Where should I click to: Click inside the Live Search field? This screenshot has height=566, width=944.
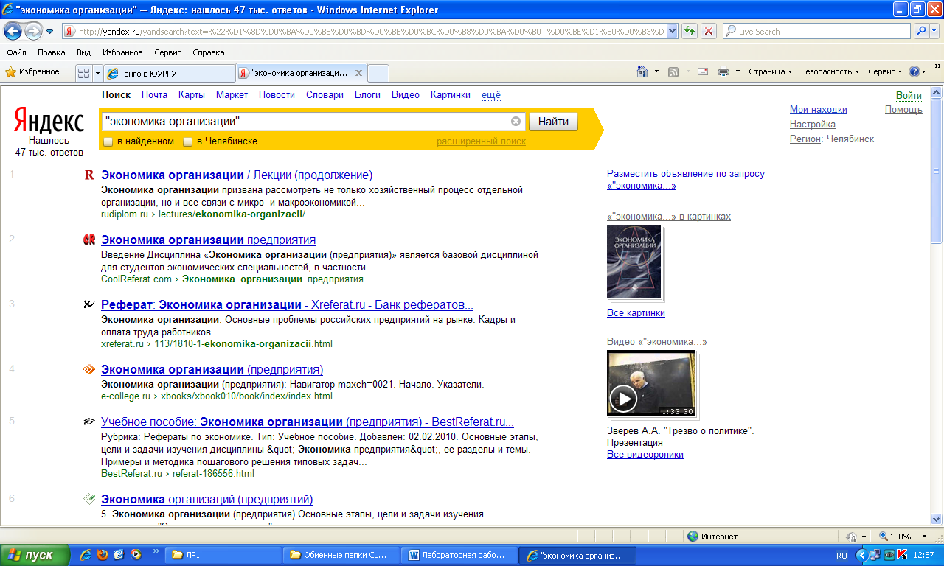pos(817,32)
